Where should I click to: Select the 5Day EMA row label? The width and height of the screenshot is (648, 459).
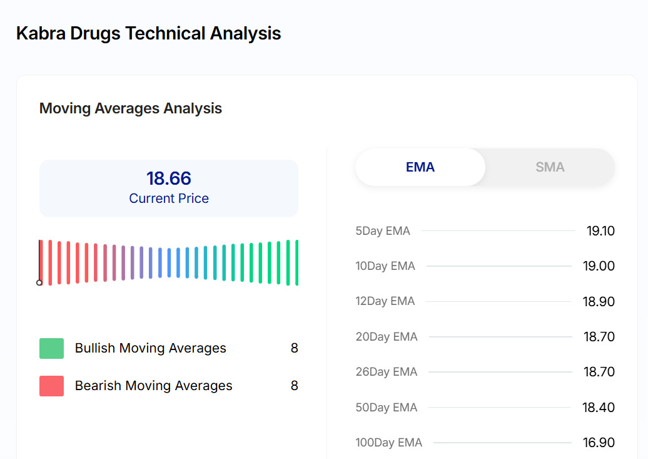383,231
